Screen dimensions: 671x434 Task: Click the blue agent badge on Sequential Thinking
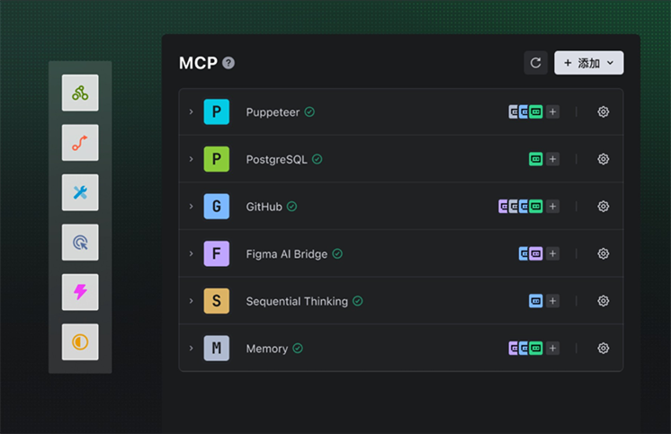[x=536, y=301]
